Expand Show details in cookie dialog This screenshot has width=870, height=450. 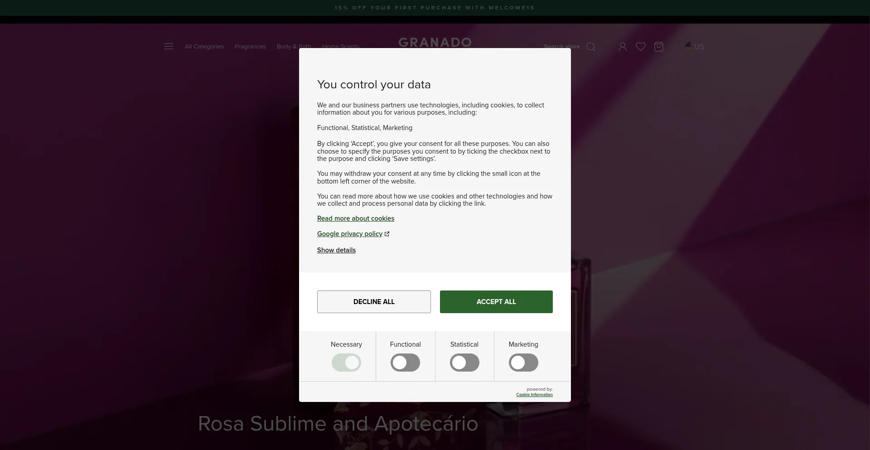point(336,250)
